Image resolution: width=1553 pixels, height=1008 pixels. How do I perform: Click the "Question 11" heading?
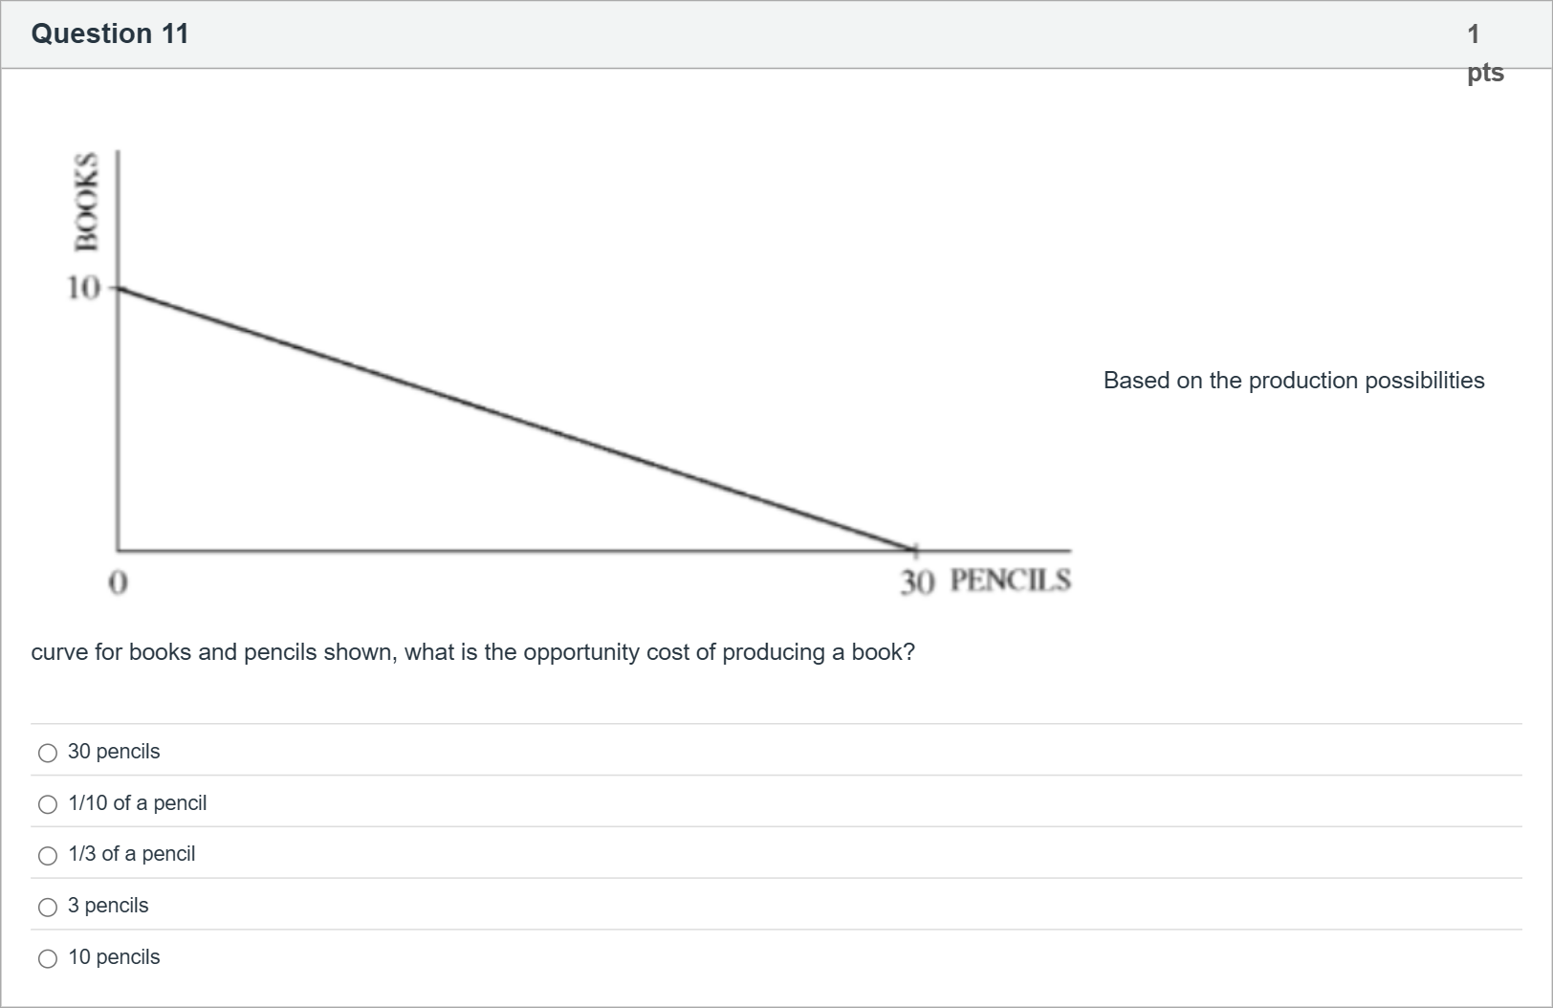pos(110,33)
